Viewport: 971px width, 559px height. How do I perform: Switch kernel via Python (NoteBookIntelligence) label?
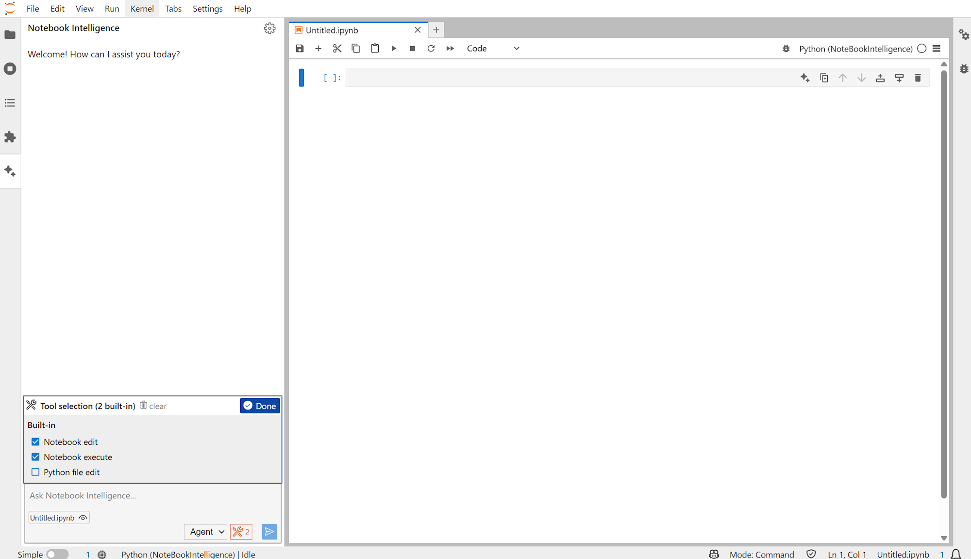click(x=855, y=49)
